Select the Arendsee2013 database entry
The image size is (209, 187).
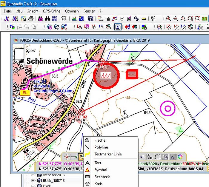pyautogui.click(x=53, y=175)
